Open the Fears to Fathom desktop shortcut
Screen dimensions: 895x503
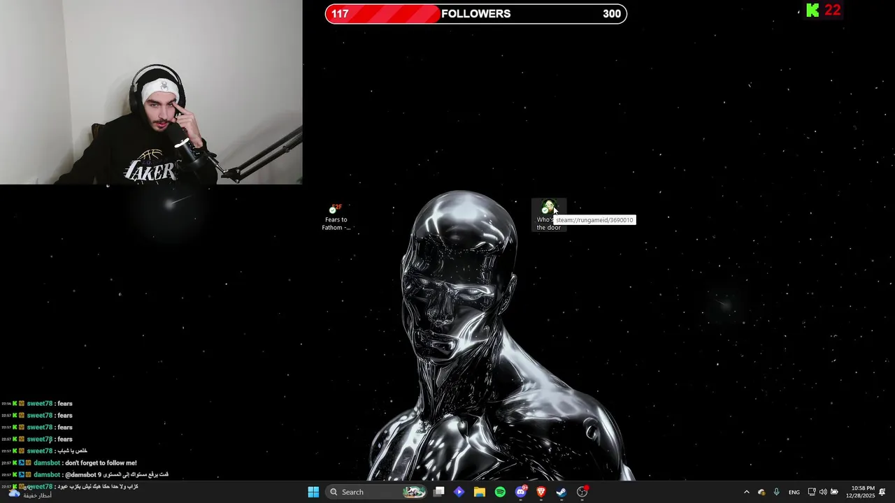click(x=336, y=217)
